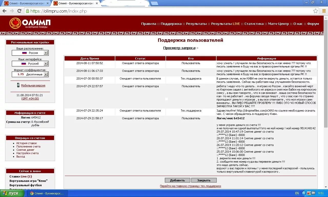Click the Russian flag in language selector
Image resolution: width=328 pixels, height=197 pixels.
tap(24, 64)
